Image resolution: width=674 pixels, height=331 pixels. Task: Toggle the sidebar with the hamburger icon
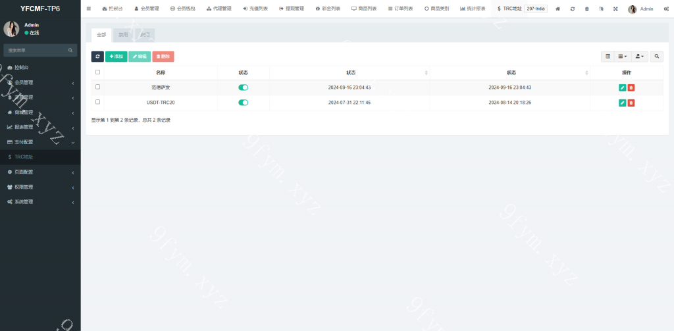point(89,9)
